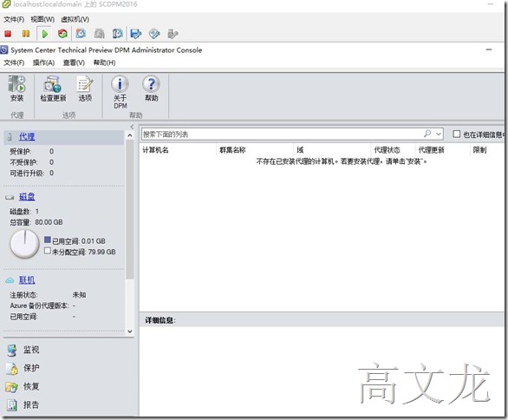This screenshot has width=508, height=420.
Task: Expand the search options dropdown arrow
Action: [439, 134]
